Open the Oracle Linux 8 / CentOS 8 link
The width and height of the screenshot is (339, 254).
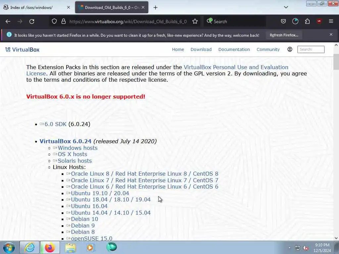pyautogui.click(x=145, y=174)
